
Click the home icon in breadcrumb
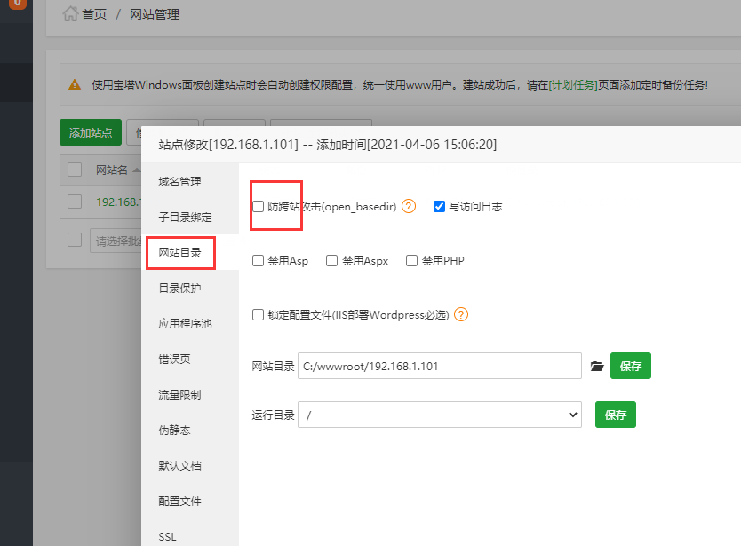click(x=70, y=14)
